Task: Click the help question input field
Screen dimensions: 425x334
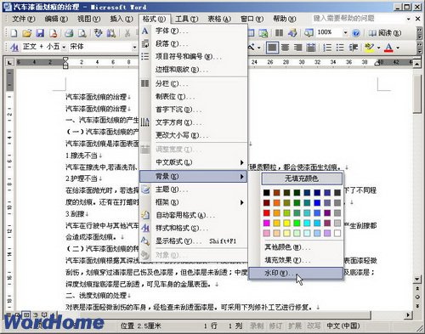Action: pos(358,19)
